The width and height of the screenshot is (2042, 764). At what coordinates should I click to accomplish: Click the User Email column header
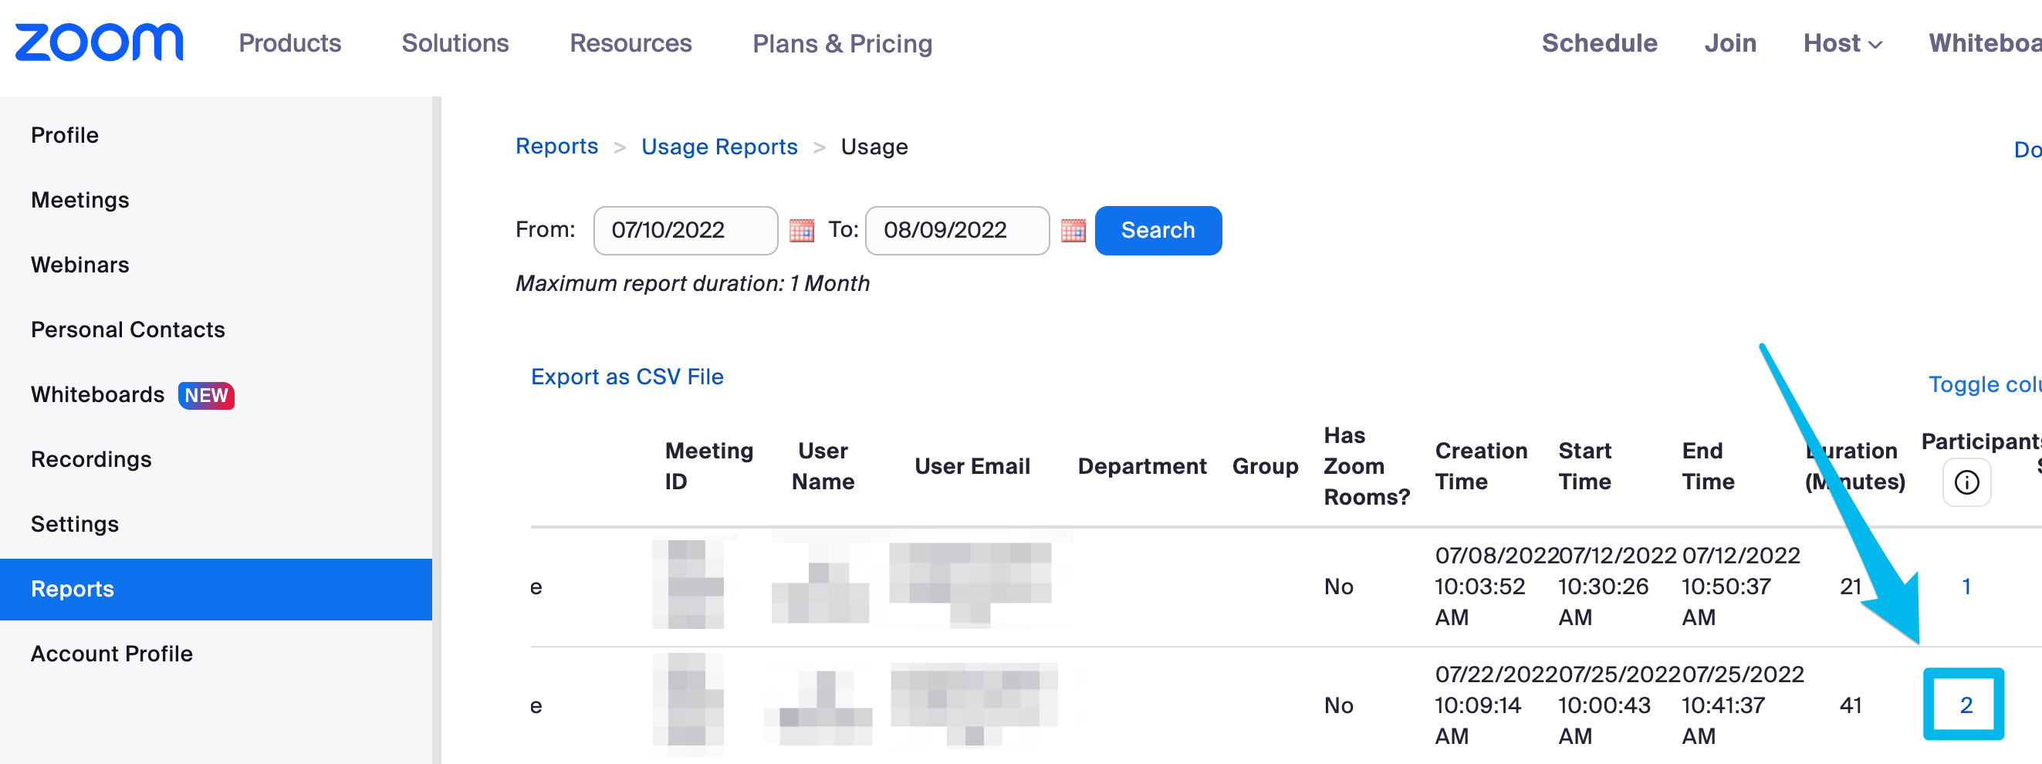click(x=972, y=466)
